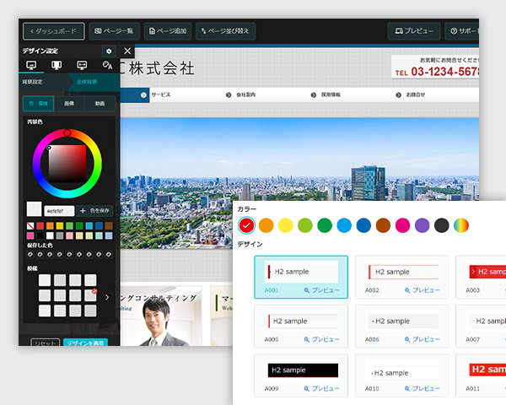Click the arrow icon beside お問合せ
The height and width of the screenshot is (405, 506).
[x=398, y=95]
